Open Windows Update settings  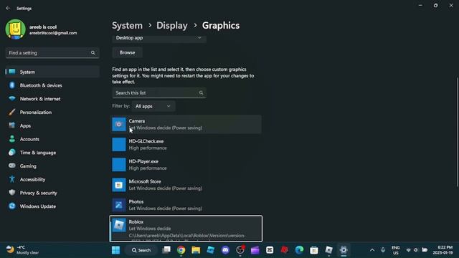[52, 206]
